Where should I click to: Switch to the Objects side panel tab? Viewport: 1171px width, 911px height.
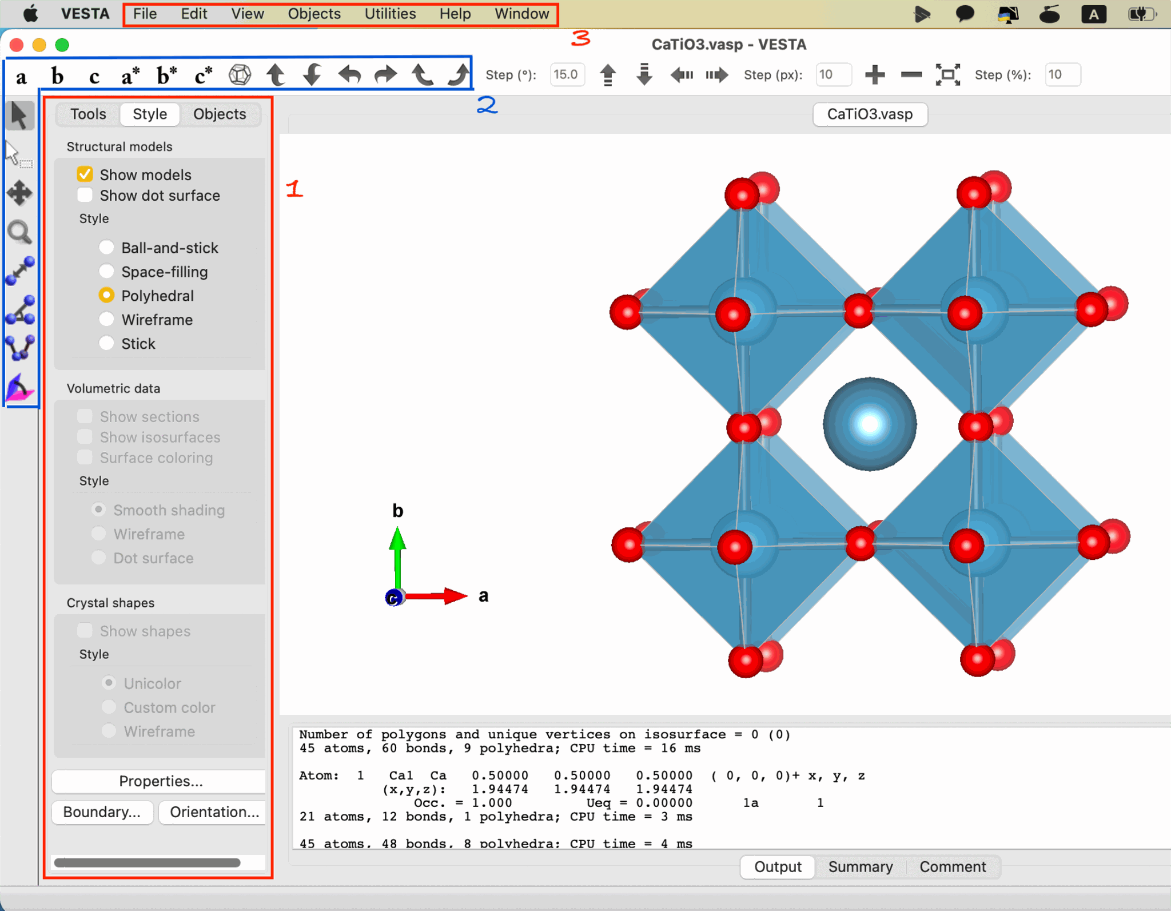pyautogui.click(x=220, y=114)
